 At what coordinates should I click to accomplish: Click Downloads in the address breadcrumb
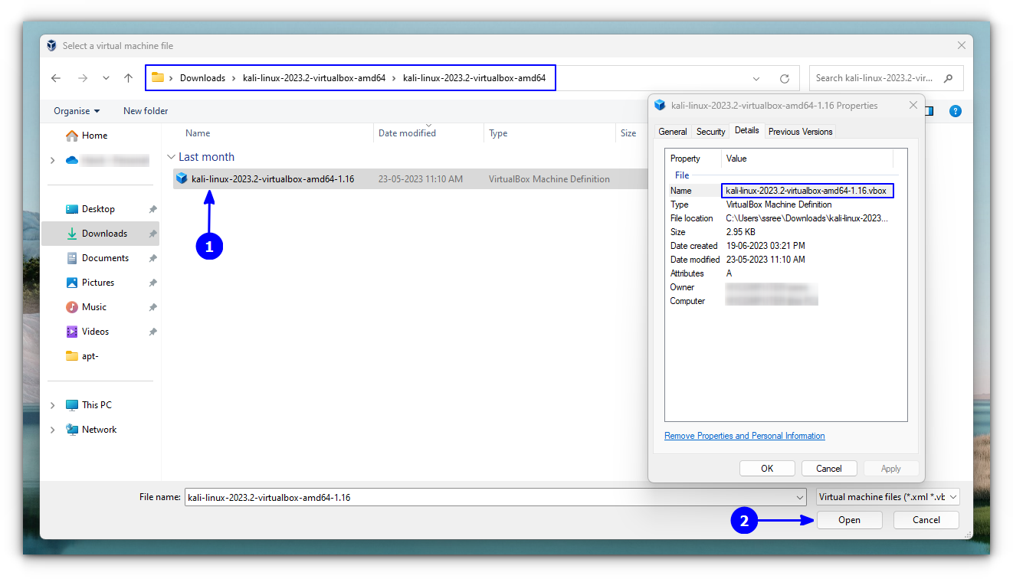[x=202, y=78]
